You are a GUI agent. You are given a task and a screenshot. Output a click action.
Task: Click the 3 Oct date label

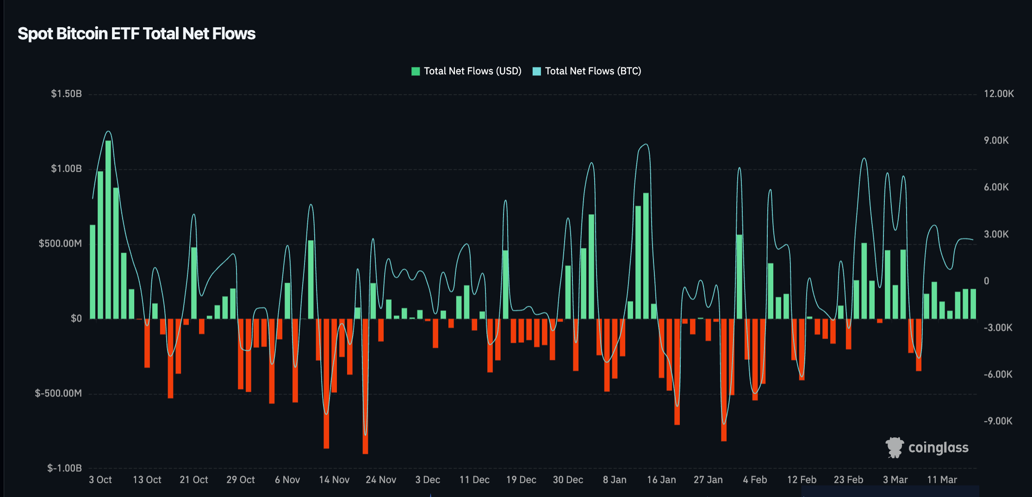[x=100, y=480]
